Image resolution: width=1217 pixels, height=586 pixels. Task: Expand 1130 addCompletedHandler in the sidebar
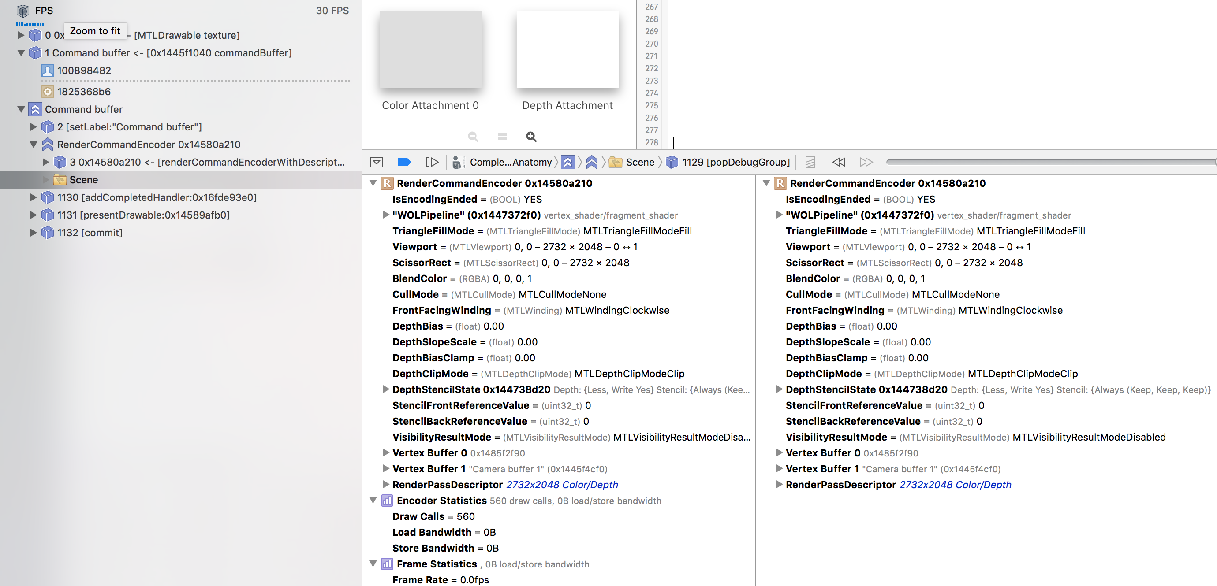33,197
